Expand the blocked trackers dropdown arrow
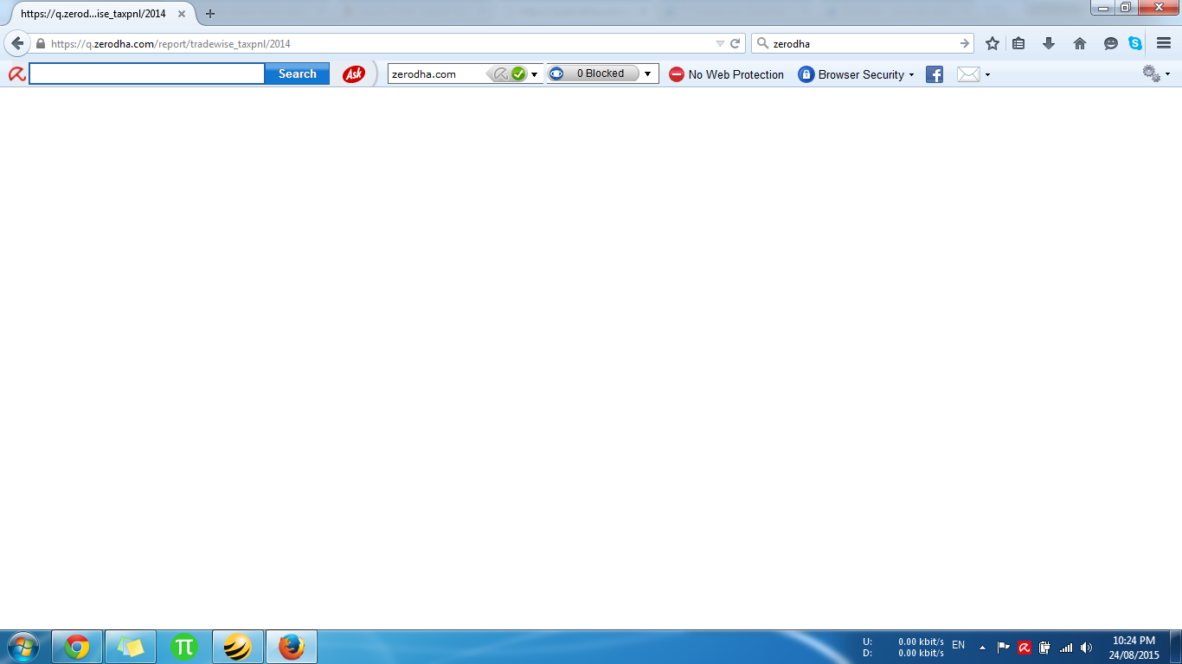Image resolution: width=1182 pixels, height=664 pixels. [x=647, y=73]
